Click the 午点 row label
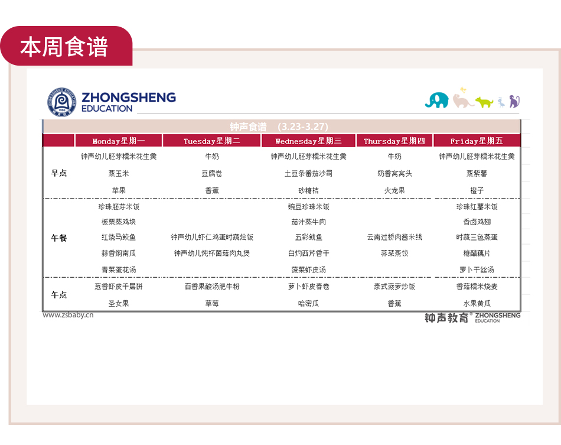The image size is (561, 445). (59, 294)
